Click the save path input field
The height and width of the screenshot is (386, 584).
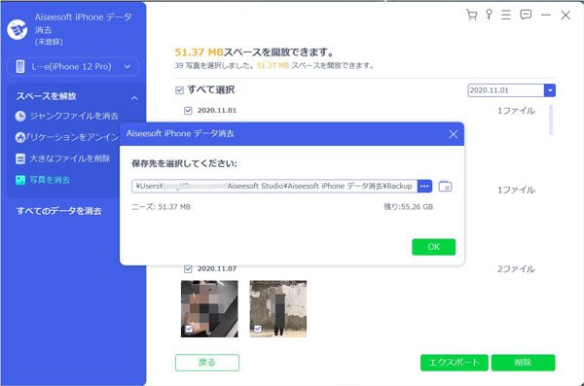pos(274,186)
